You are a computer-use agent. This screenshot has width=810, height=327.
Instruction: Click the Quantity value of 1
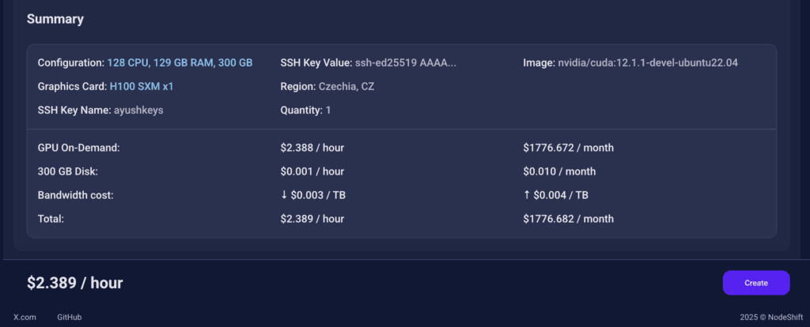click(x=327, y=111)
